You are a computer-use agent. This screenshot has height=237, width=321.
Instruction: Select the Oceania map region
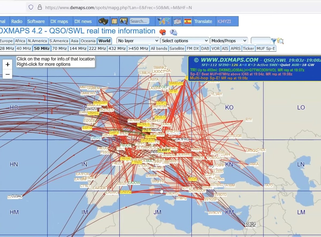[88, 41]
